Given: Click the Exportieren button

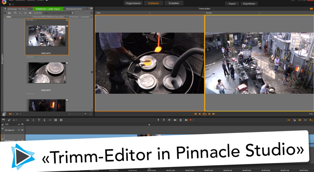Looking at the screenshot, I should [249, 4].
